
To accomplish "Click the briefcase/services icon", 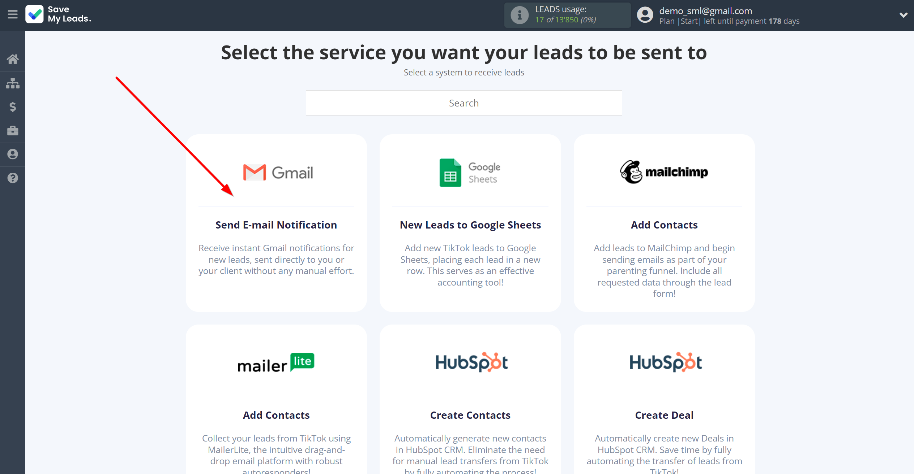I will pyautogui.click(x=13, y=130).
